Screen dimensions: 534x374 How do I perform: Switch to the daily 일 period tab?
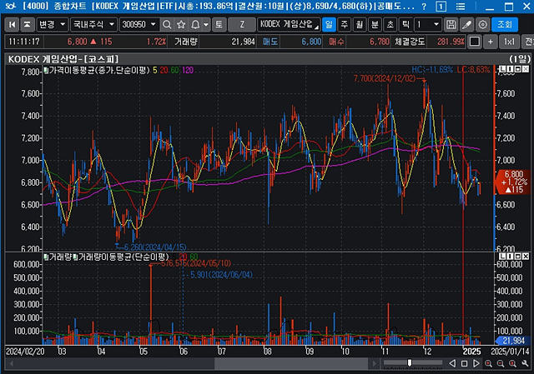(330, 25)
